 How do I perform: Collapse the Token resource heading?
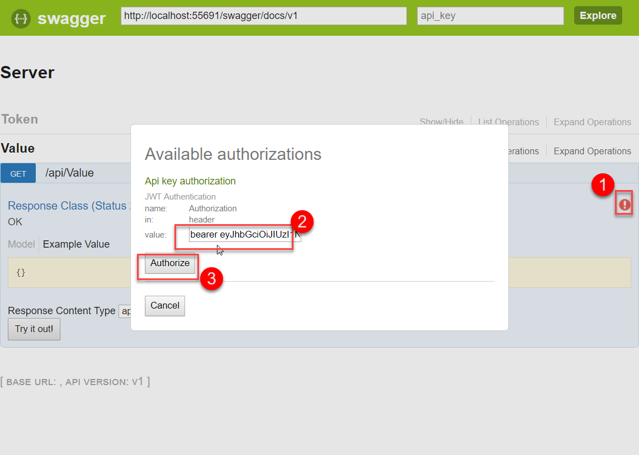[20, 119]
